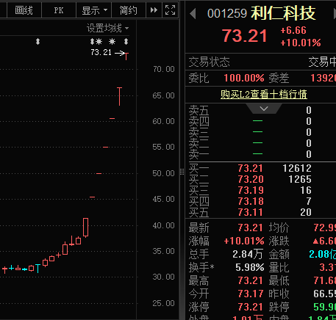Switch to 简约 simple view
Viewport: 336px width, 320px height.
click(129, 10)
